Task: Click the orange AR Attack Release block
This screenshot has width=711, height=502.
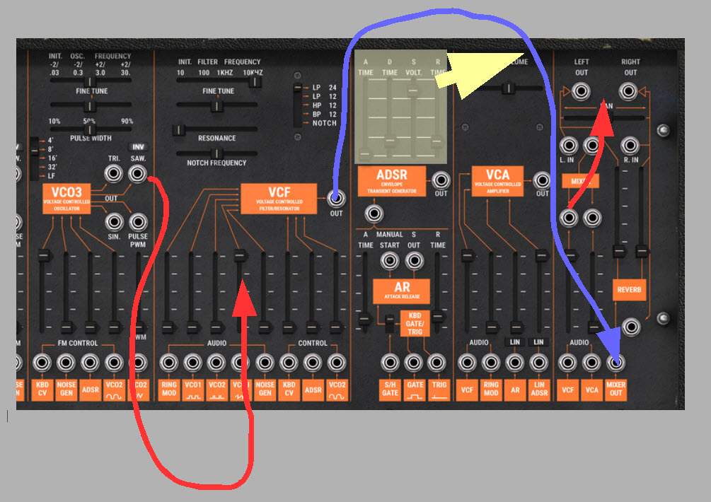Action: tap(402, 291)
